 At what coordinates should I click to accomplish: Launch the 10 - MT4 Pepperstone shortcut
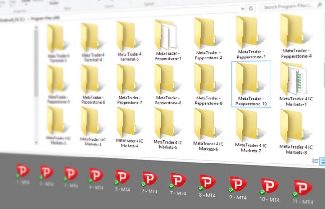click(270, 191)
